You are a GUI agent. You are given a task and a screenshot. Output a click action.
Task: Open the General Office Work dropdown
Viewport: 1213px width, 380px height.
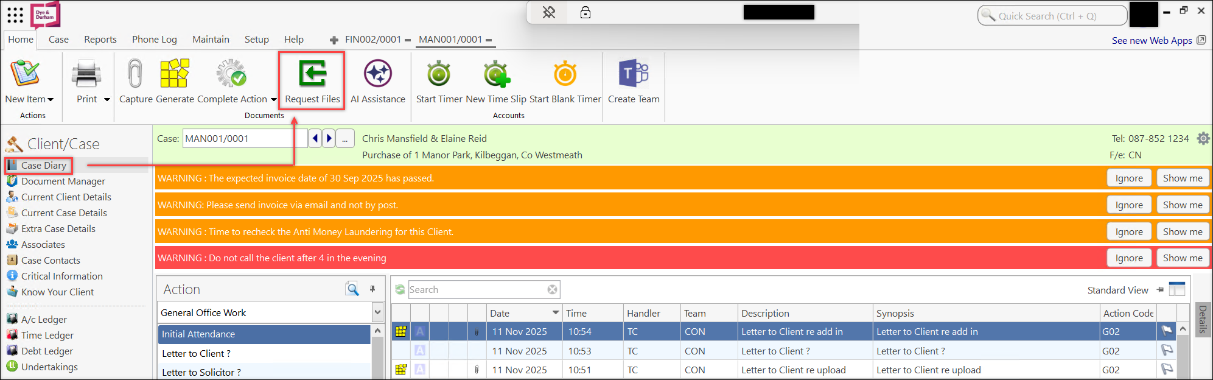click(377, 312)
